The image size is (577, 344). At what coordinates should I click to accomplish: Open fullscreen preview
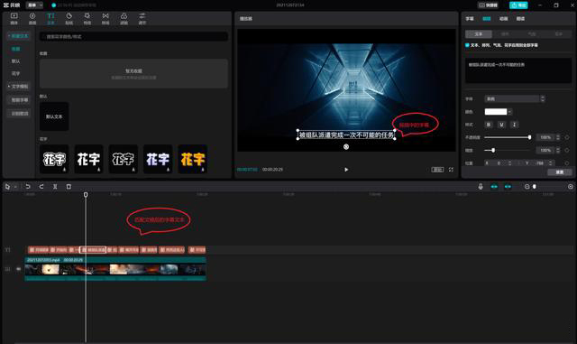tap(451, 170)
